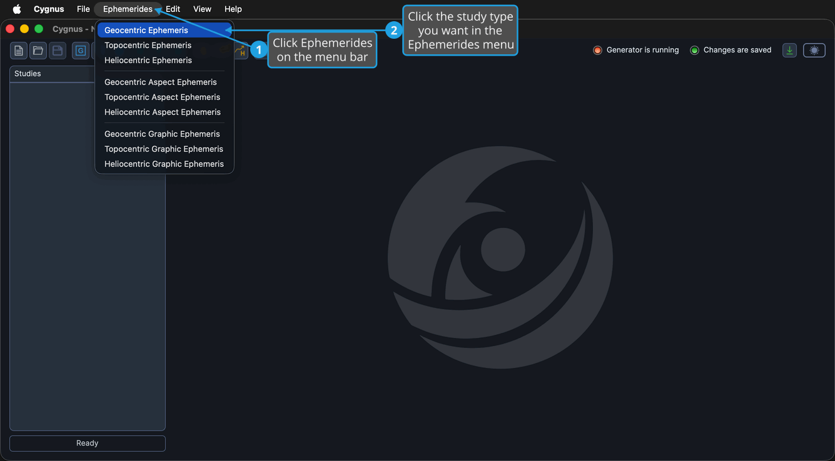
Task: Click the 'Changes are saved' status text
Action: pyautogui.click(x=737, y=50)
